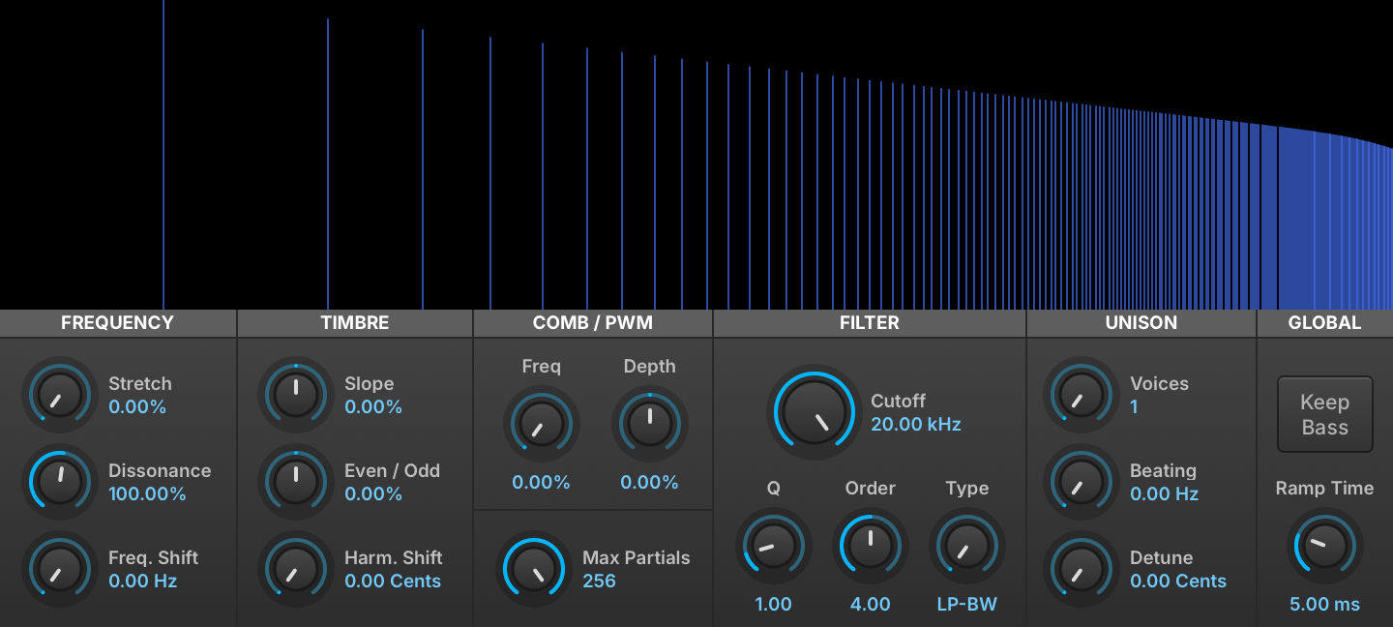Click the filter Order knob
This screenshot has height=627, width=1393.
pos(870,545)
